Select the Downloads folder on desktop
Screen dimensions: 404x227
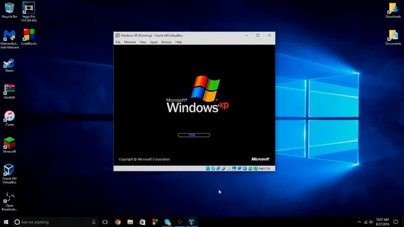click(393, 10)
